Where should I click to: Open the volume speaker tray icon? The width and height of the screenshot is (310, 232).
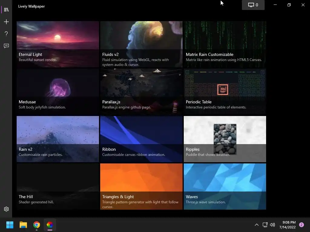(x=272, y=225)
